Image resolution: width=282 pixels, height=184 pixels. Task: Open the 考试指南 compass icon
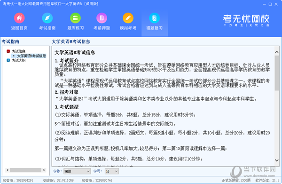click(47, 18)
